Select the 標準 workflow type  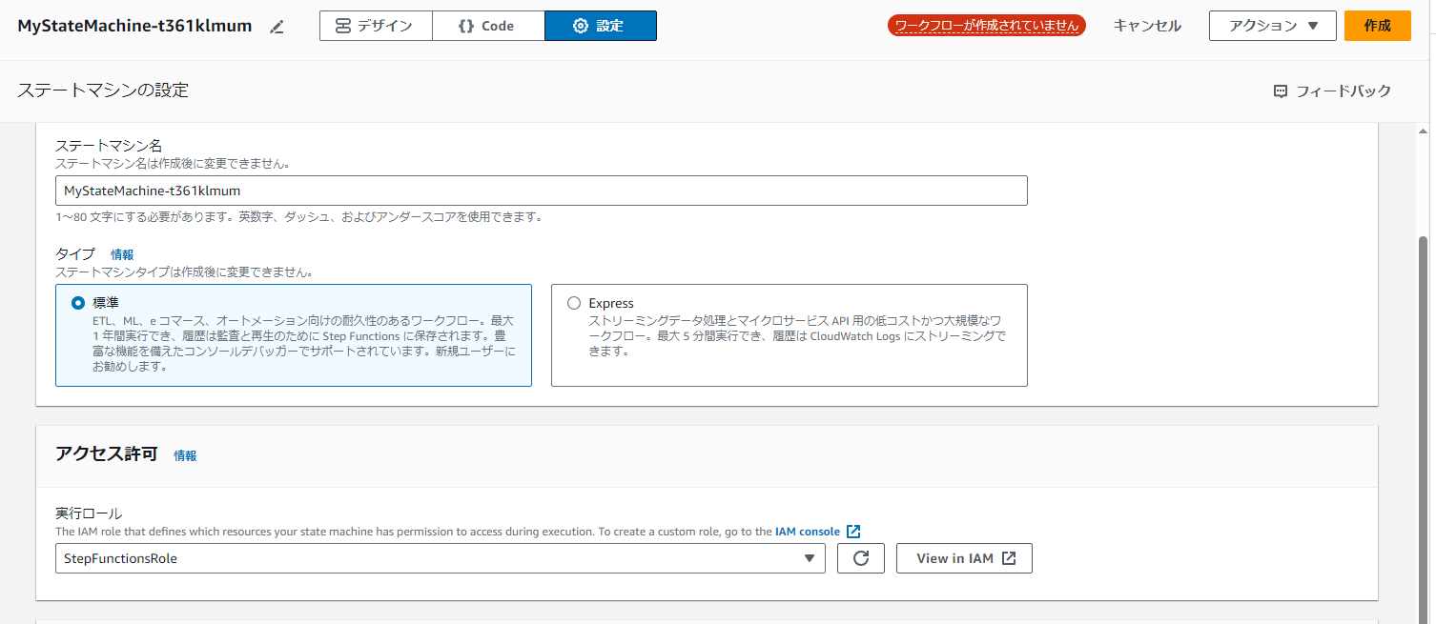click(77, 302)
